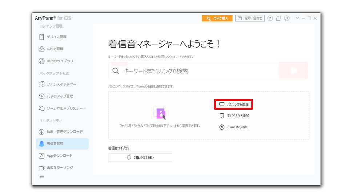Image resolution: width=349 pixels, height=196 pixels.
Task: Click the bell icon in ringtone library button
Action: (129, 157)
